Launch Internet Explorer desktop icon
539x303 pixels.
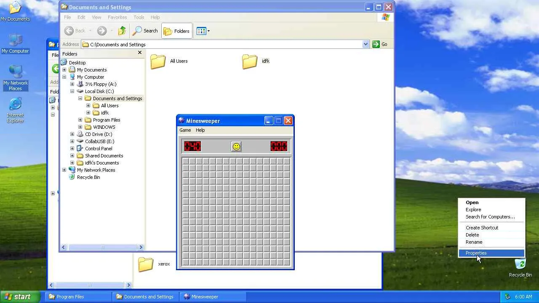tap(15, 110)
